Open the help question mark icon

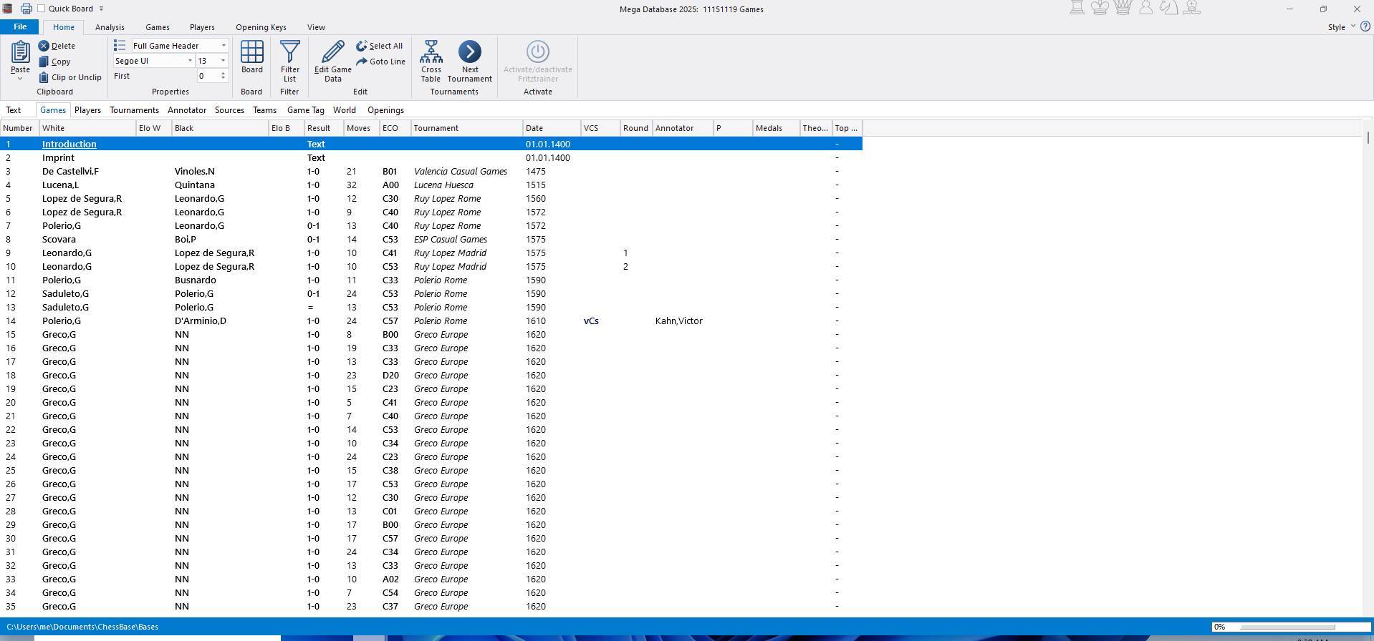(1365, 26)
